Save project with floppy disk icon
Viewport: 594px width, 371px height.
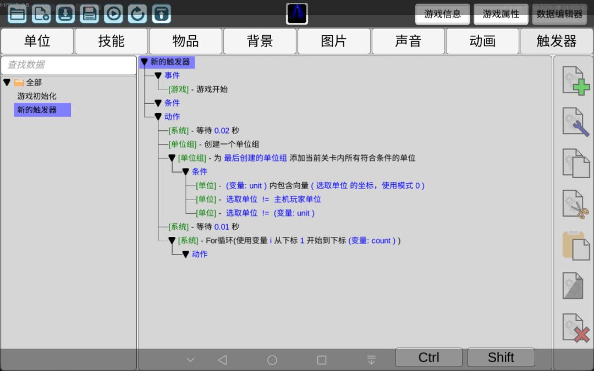tap(90, 14)
